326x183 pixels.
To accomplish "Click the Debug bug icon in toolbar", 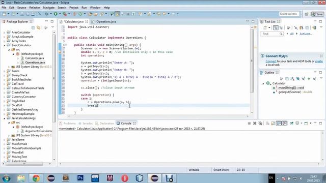I will click(46, 14).
